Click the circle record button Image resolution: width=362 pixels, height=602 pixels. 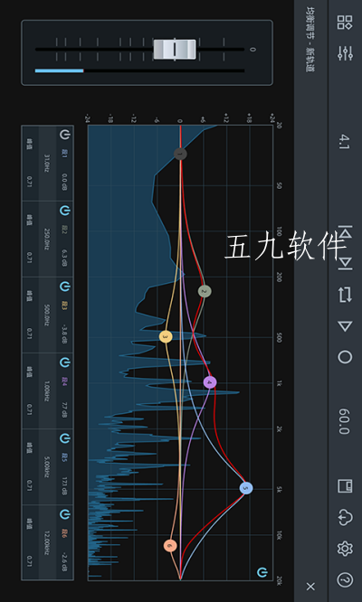pos(345,357)
